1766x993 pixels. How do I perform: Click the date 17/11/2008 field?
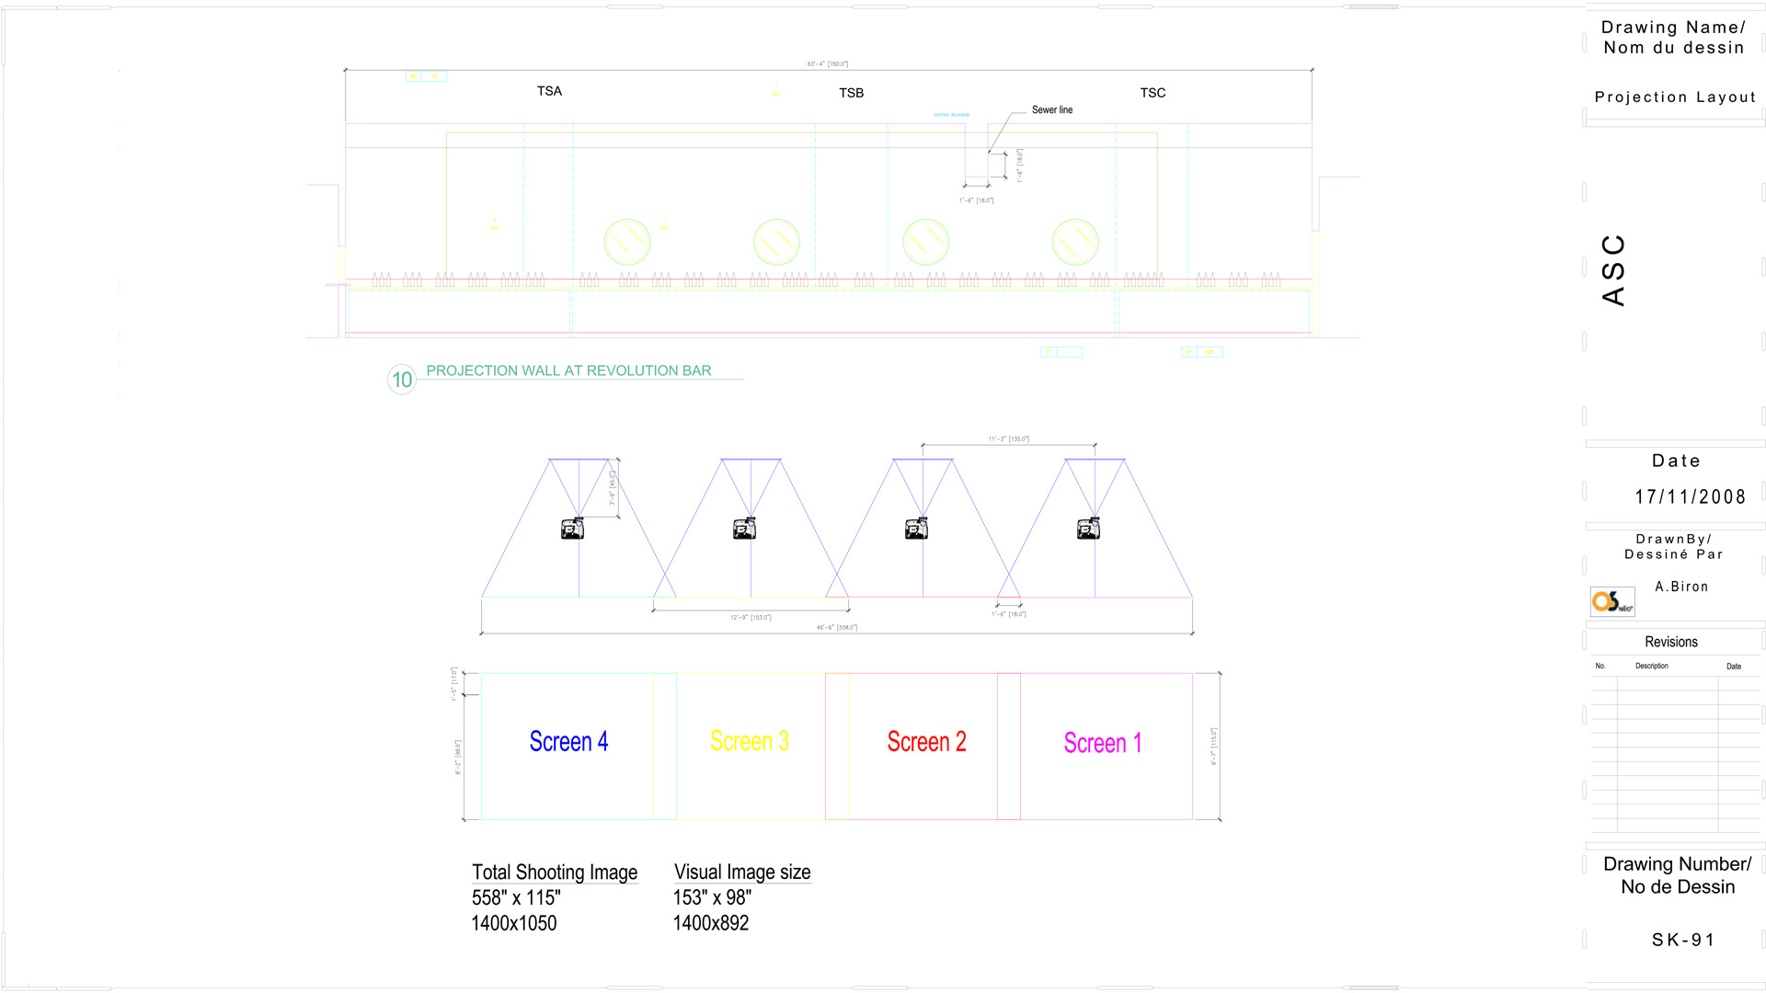pyautogui.click(x=1690, y=496)
